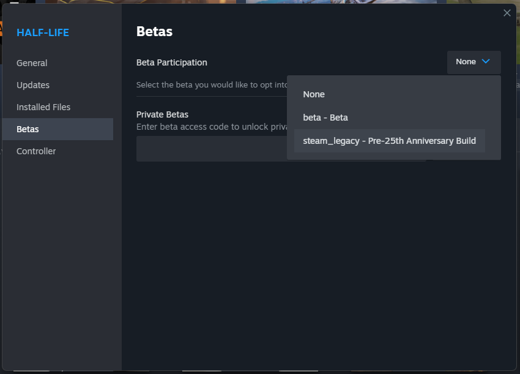
Task: Click the HALF-LIFE title in sidebar
Action: [x=43, y=32]
